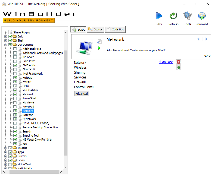Click the Shell folder icon
The width and height of the screenshot is (214, 177).
14,40
